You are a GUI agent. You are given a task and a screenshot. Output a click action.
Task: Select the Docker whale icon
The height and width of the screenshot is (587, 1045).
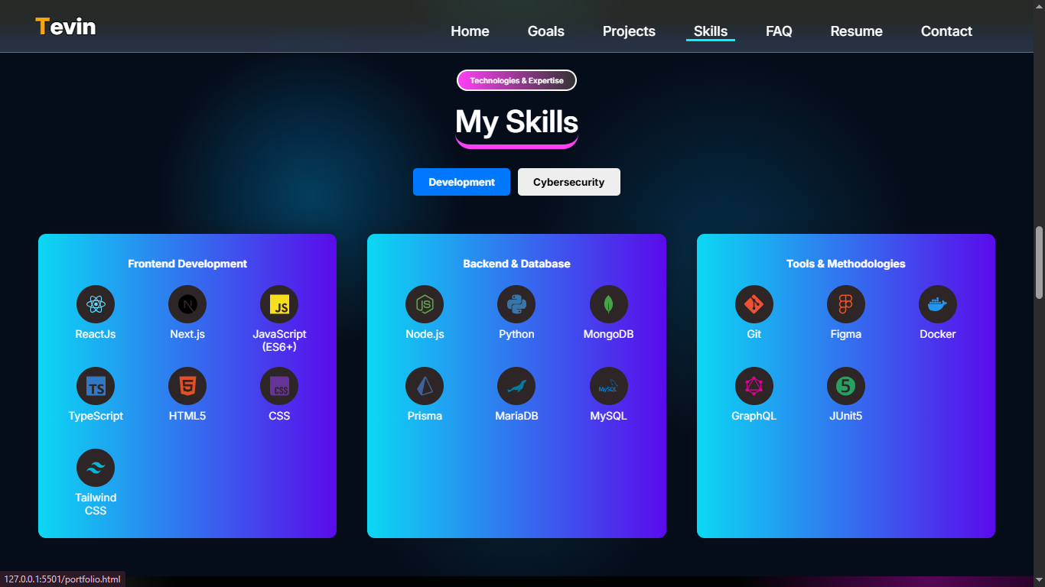click(938, 304)
